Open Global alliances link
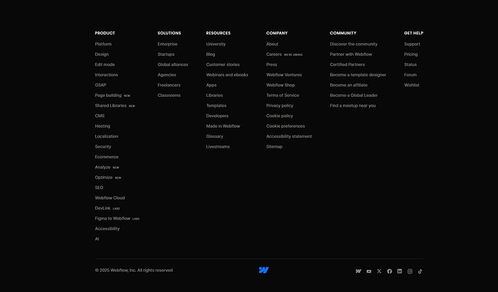The height and width of the screenshot is (292, 498). [173, 65]
